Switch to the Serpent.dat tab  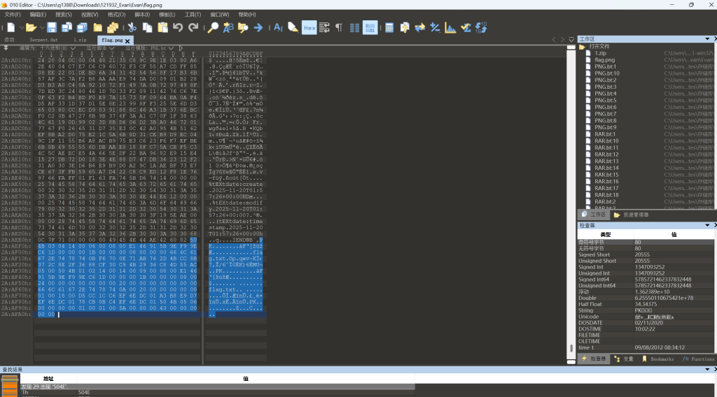pyautogui.click(x=43, y=40)
